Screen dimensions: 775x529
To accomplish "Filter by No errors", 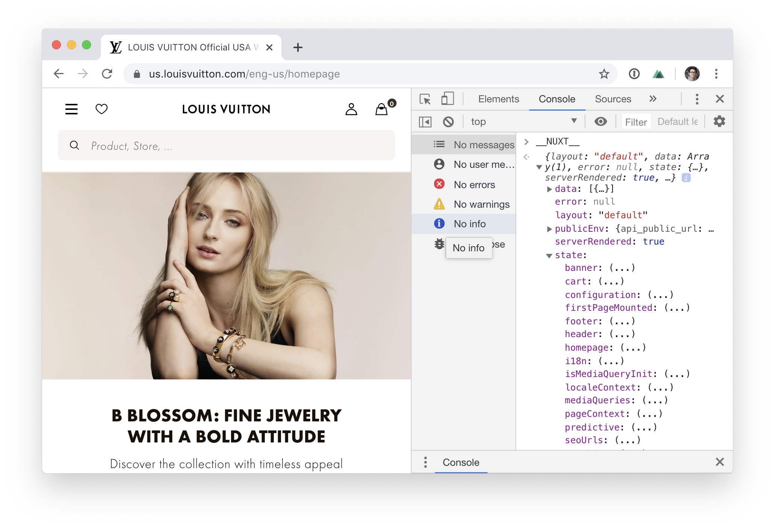I will [x=463, y=184].
